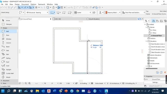Select the Stair tool

coord(9,54)
